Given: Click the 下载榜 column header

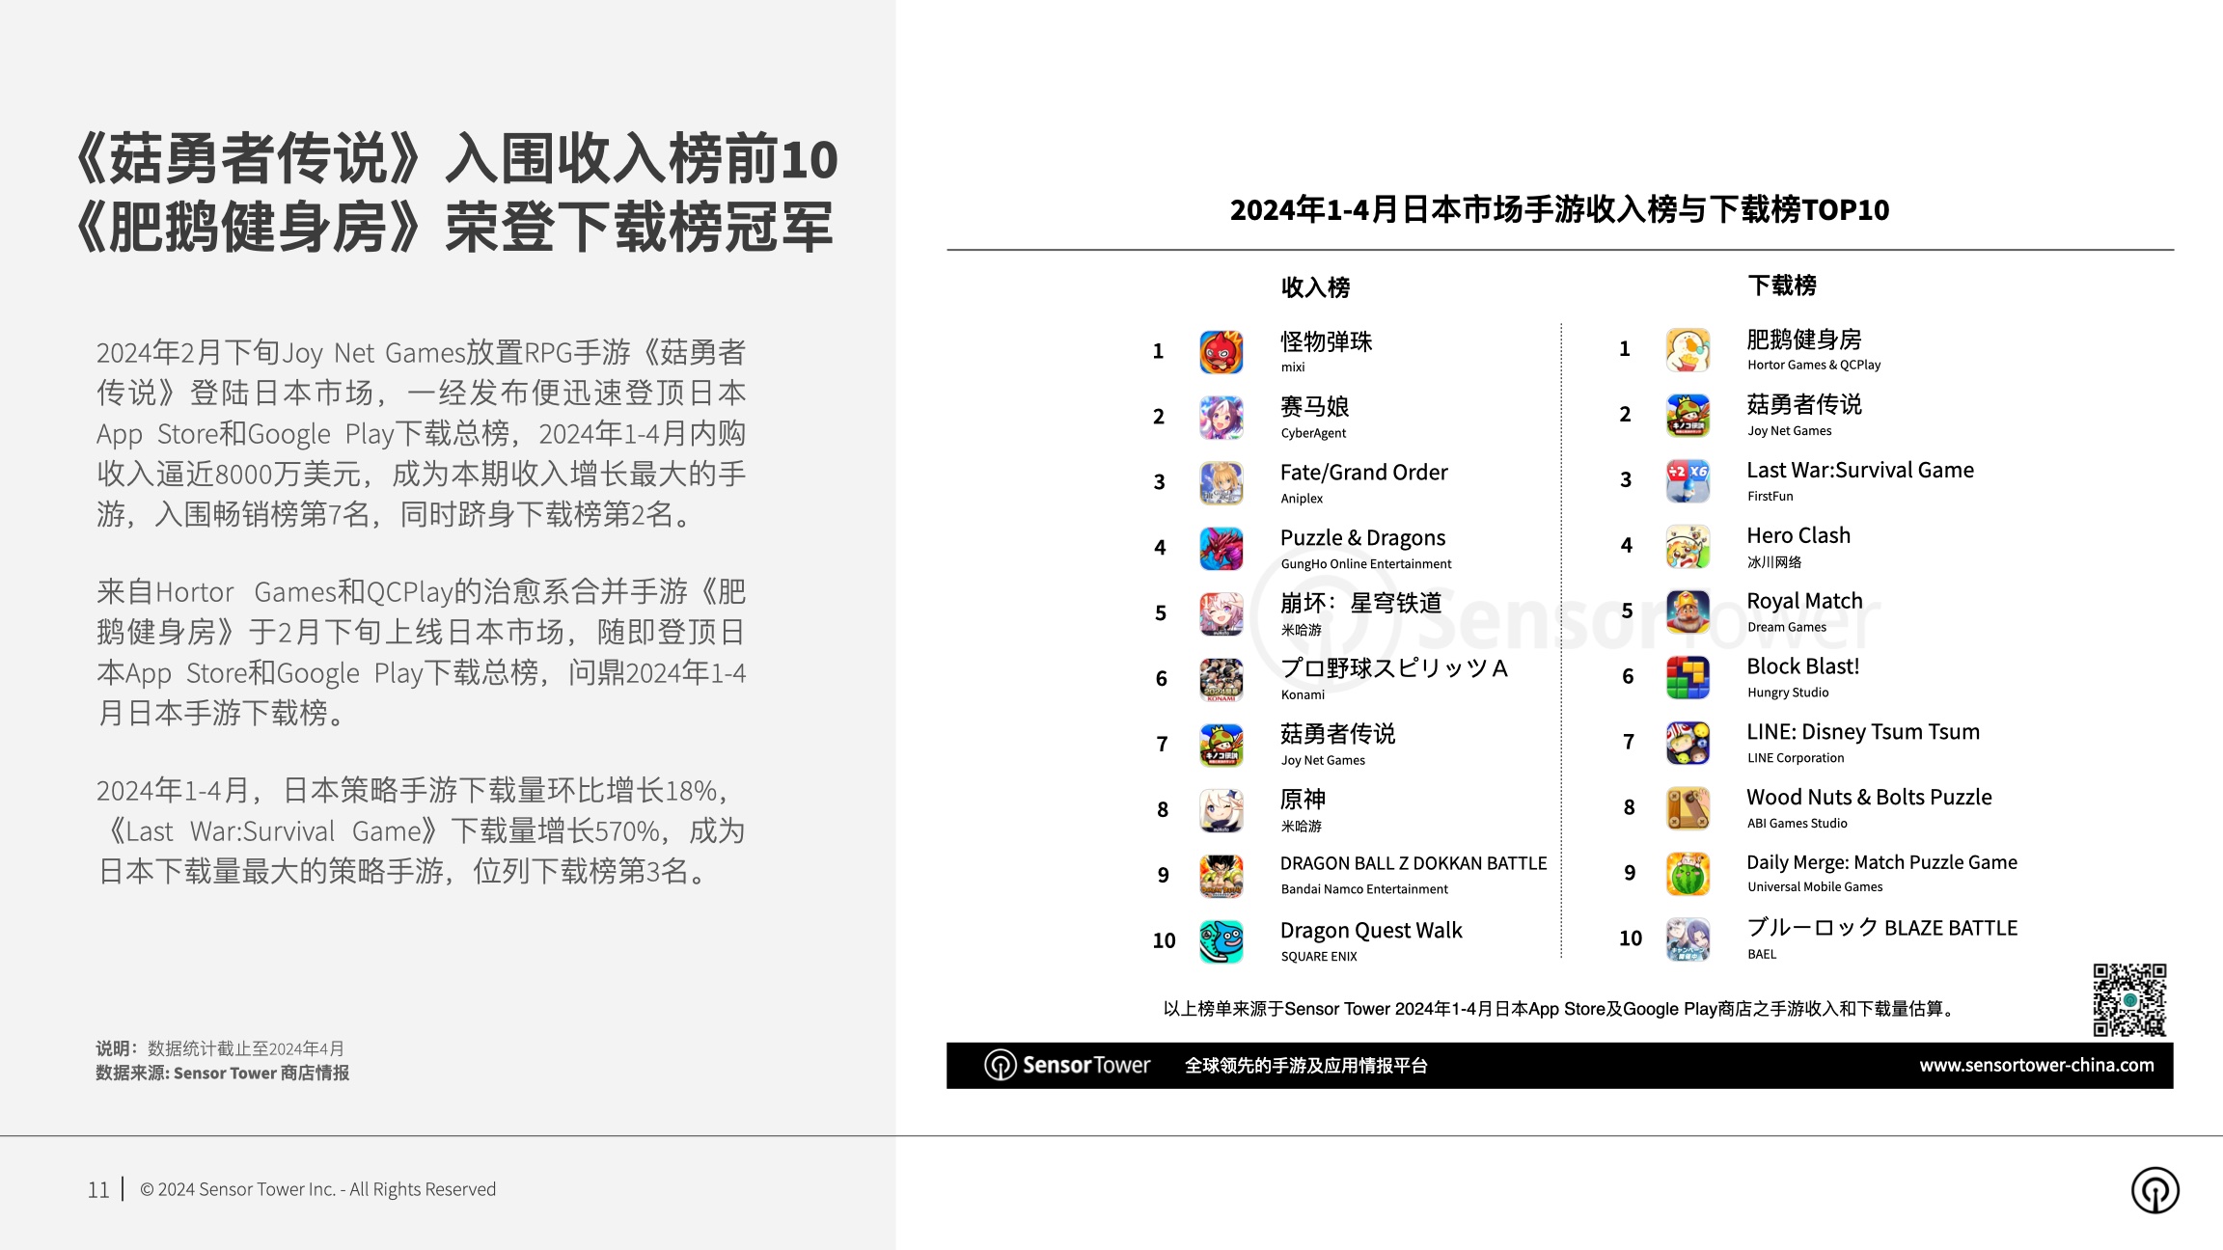Looking at the screenshot, I should 1781,285.
